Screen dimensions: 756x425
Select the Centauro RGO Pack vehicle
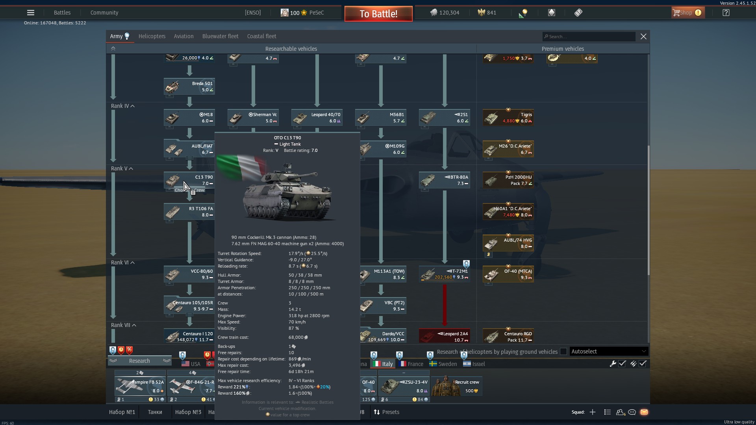point(508,336)
